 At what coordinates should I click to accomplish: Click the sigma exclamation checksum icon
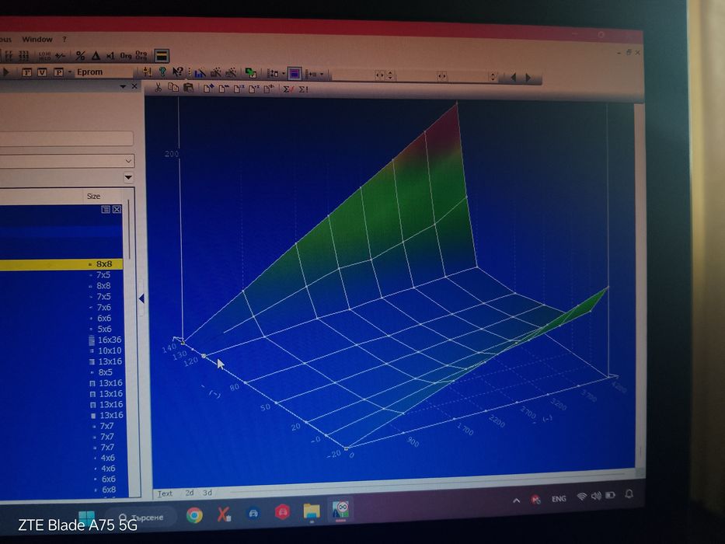[303, 89]
